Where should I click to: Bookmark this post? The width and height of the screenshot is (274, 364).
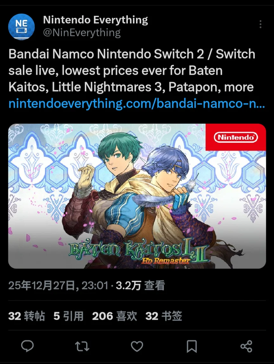tap(192, 346)
